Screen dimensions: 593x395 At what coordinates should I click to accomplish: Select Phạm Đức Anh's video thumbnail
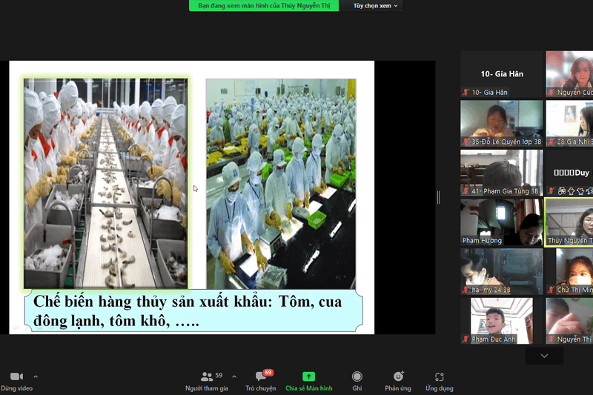click(x=501, y=320)
